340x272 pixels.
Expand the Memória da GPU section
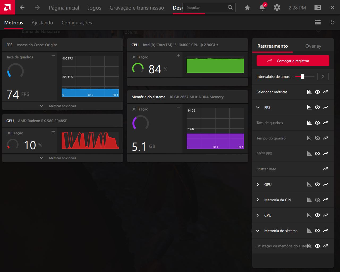pyautogui.click(x=258, y=200)
